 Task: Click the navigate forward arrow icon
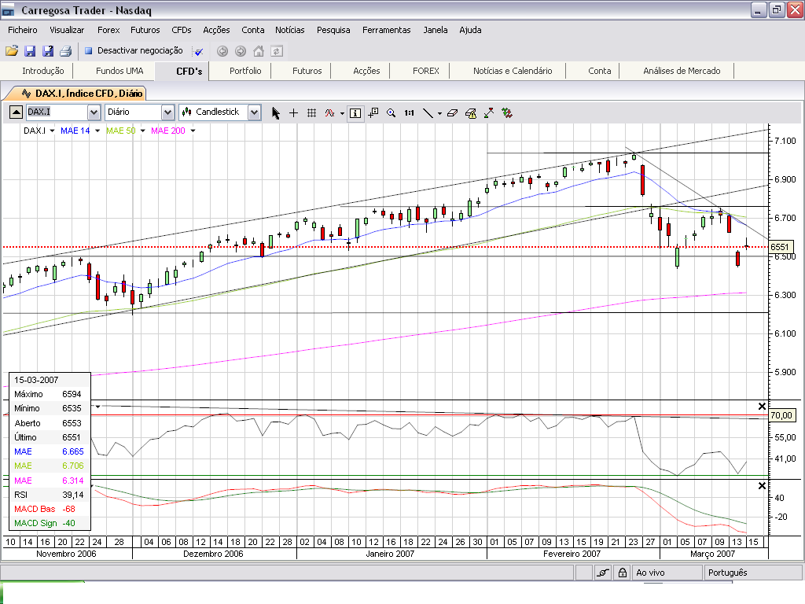click(241, 51)
